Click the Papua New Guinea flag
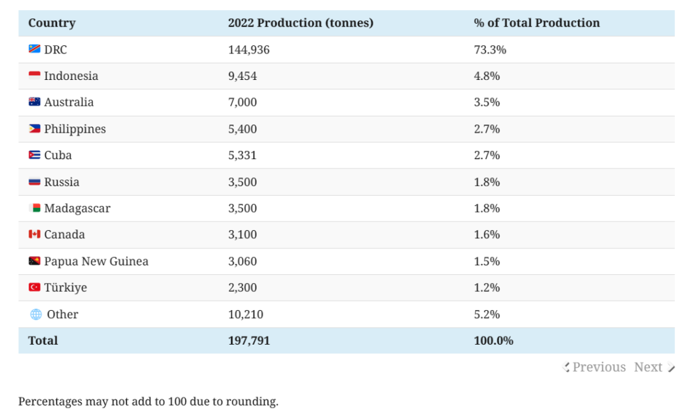Image resolution: width=694 pixels, height=413 pixels. 35,261
